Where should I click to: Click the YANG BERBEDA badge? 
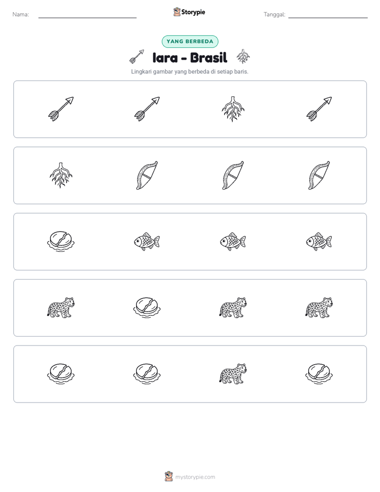tap(190, 42)
